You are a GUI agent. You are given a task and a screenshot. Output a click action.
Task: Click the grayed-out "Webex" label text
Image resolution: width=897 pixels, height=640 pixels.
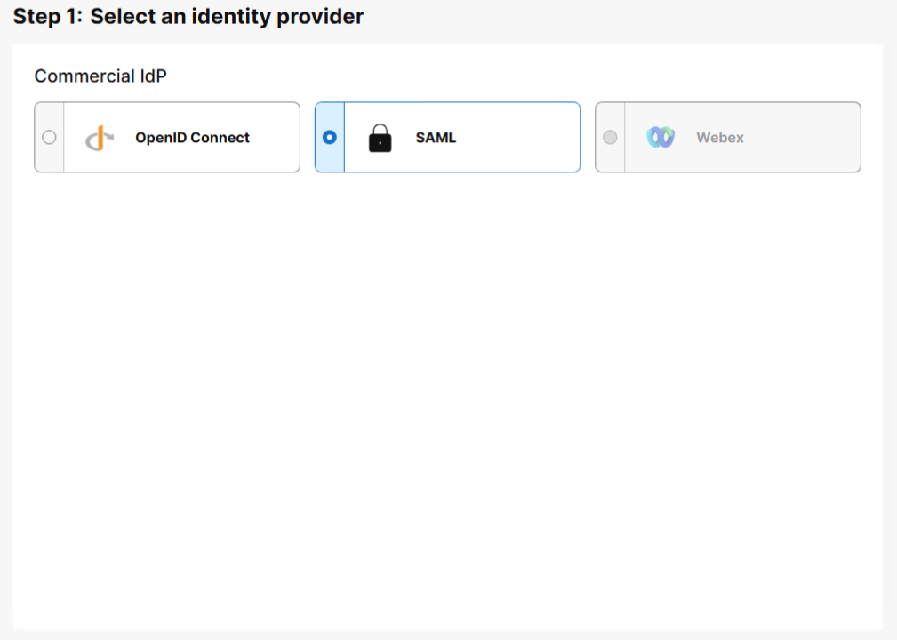pyautogui.click(x=720, y=138)
